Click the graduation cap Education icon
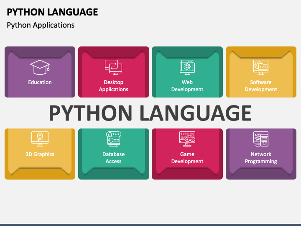 pos(40,67)
